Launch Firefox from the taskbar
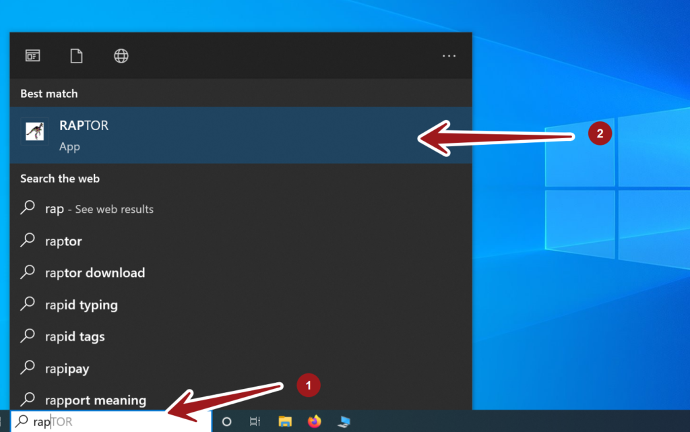 pyautogui.click(x=314, y=421)
